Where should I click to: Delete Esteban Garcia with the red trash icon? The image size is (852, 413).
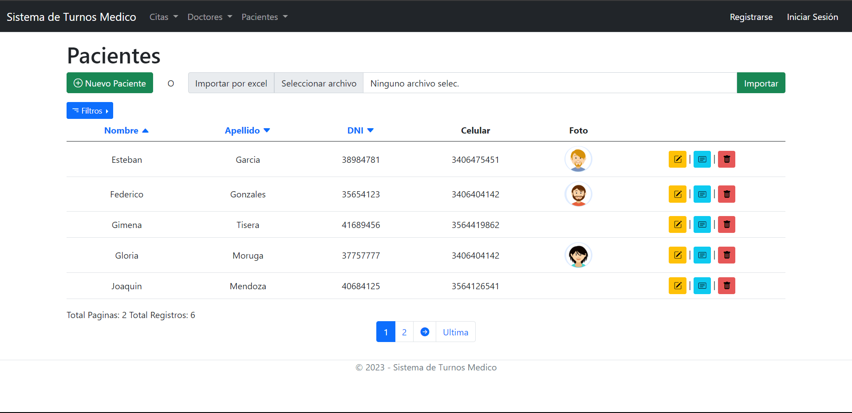click(x=726, y=159)
